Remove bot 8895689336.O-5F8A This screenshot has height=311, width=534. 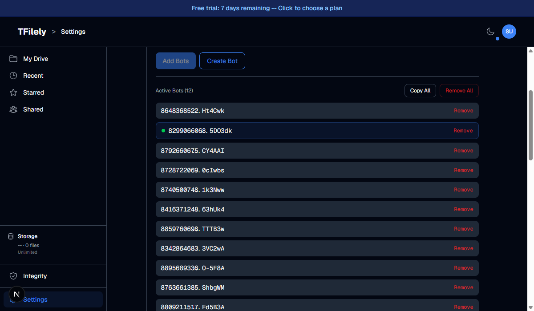(x=464, y=268)
